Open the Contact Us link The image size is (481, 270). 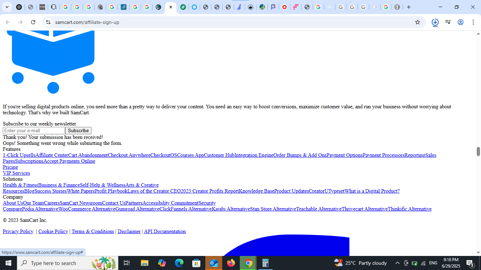point(114,203)
